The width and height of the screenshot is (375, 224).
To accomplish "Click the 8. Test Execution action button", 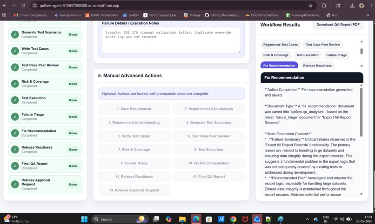I will point(208,150).
